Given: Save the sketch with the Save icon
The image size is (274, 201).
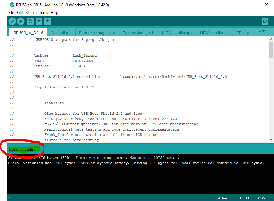Looking at the screenshot, I should point(47,21).
